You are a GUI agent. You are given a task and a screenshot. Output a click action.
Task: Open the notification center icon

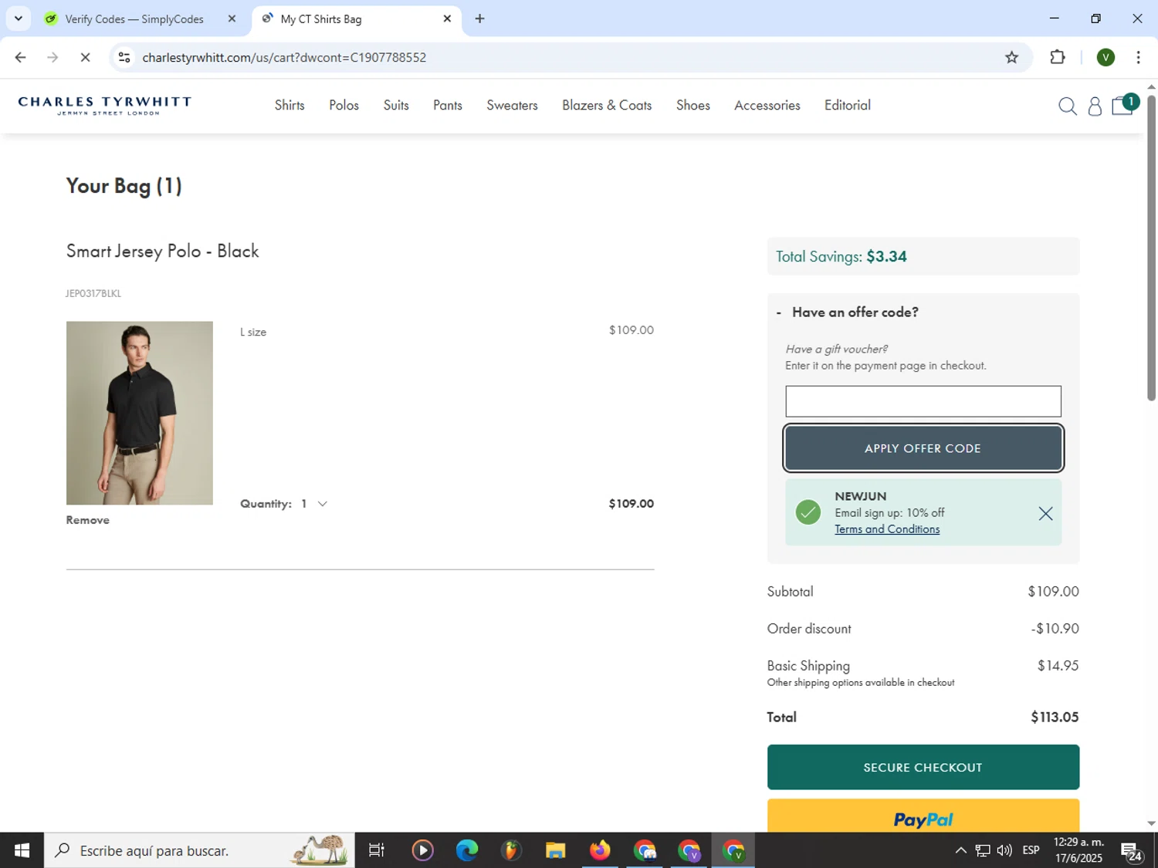click(x=1132, y=851)
